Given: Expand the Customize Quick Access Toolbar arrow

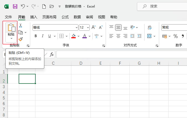Looking at the screenshot, I should 59,6.
